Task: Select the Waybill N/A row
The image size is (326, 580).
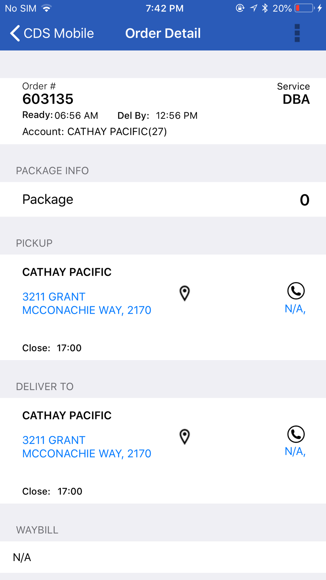Action: [163, 557]
